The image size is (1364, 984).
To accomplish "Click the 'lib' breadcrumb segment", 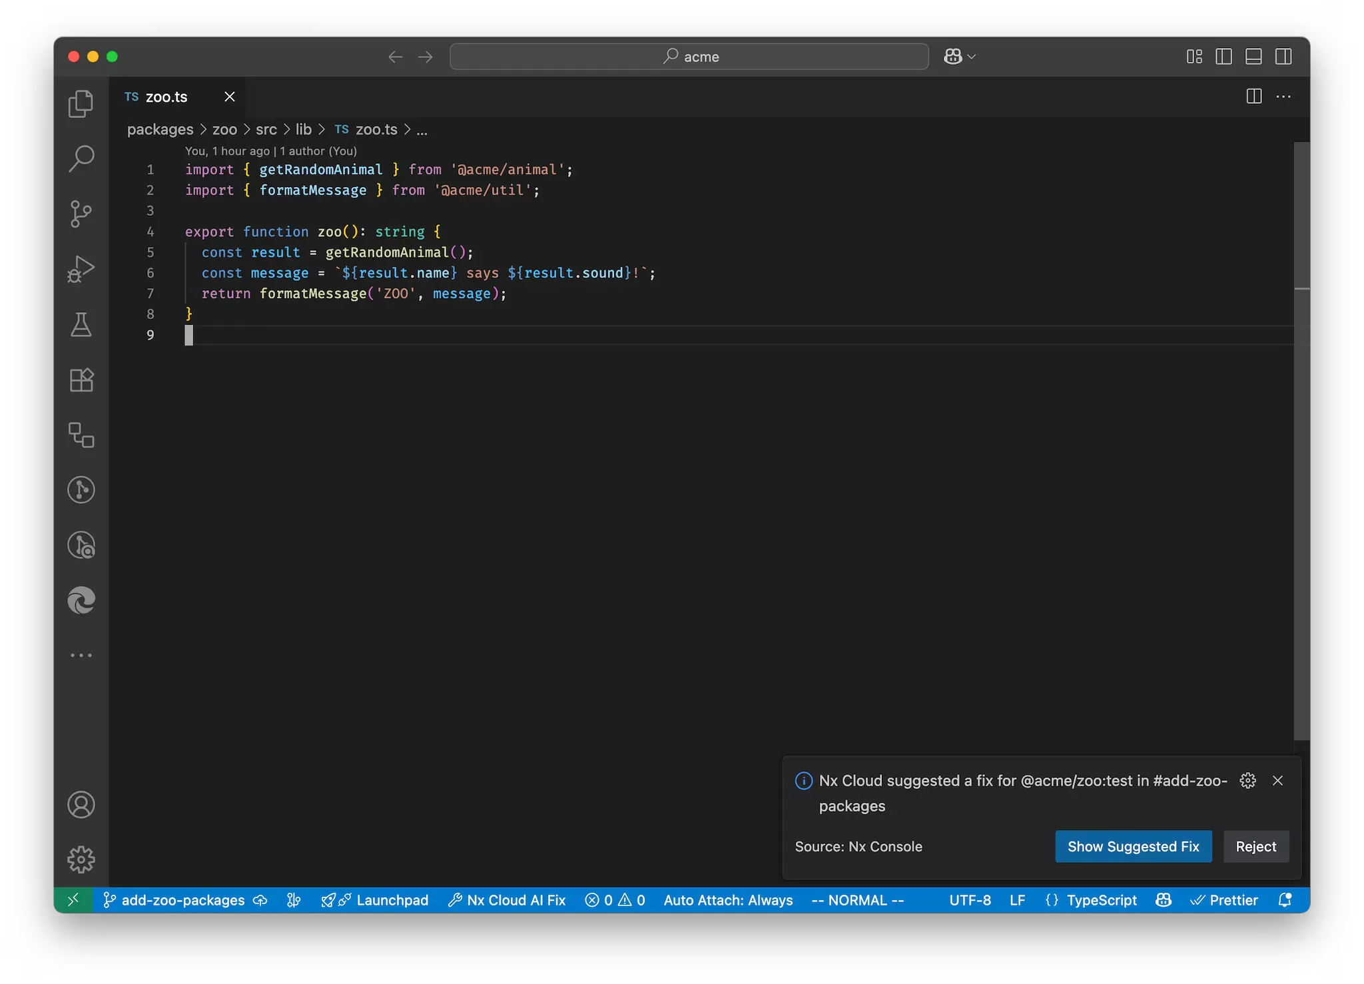I will click(303, 129).
